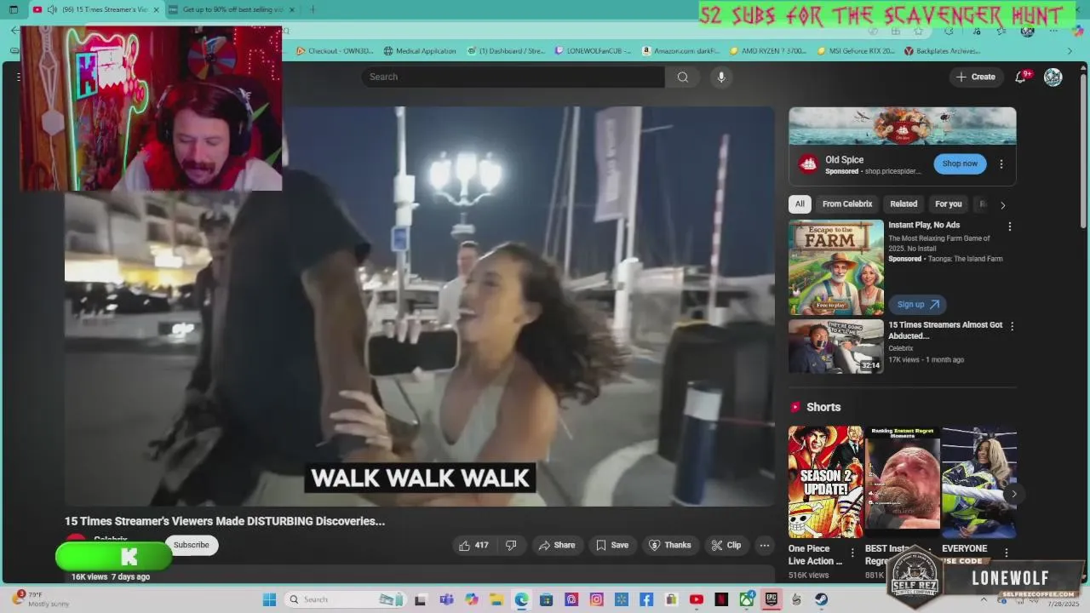Open YouTube app in taskbar
Image resolution: width=1090 pixels, height=613 pixels.
coord(697,599)
